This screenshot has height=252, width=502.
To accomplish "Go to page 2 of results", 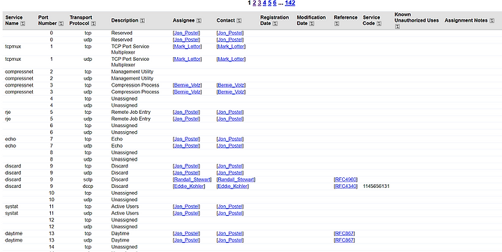I will point(254,3).
